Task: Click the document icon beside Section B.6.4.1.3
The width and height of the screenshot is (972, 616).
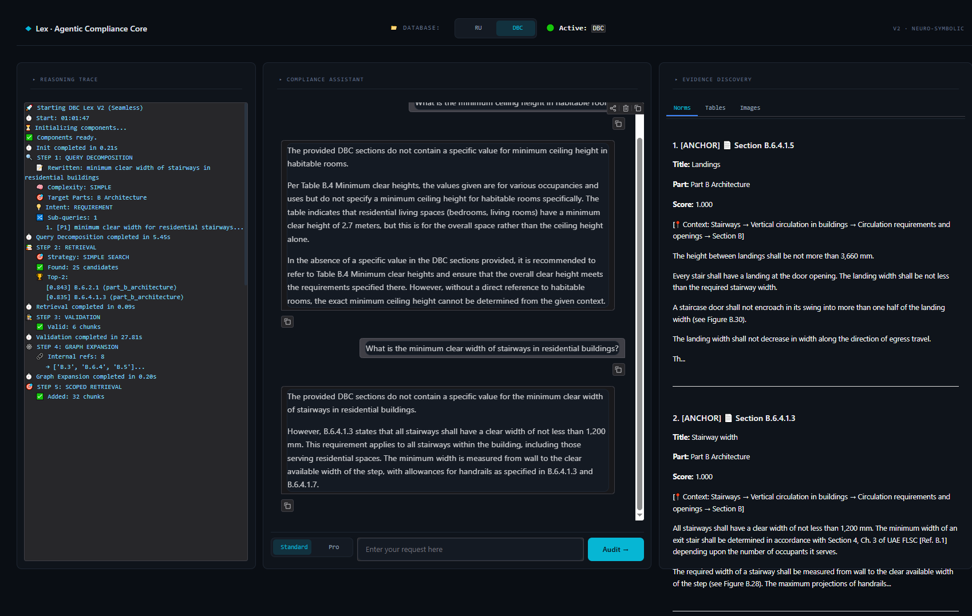Action: [x=728, y=418]
